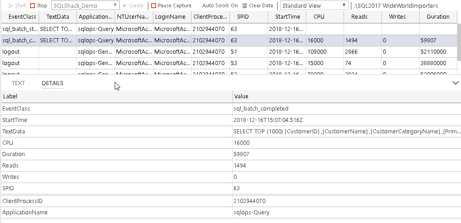The width and height of the screenshot is (461, 223).
Task: Click the TextData value in details
Action: (346, 132)
